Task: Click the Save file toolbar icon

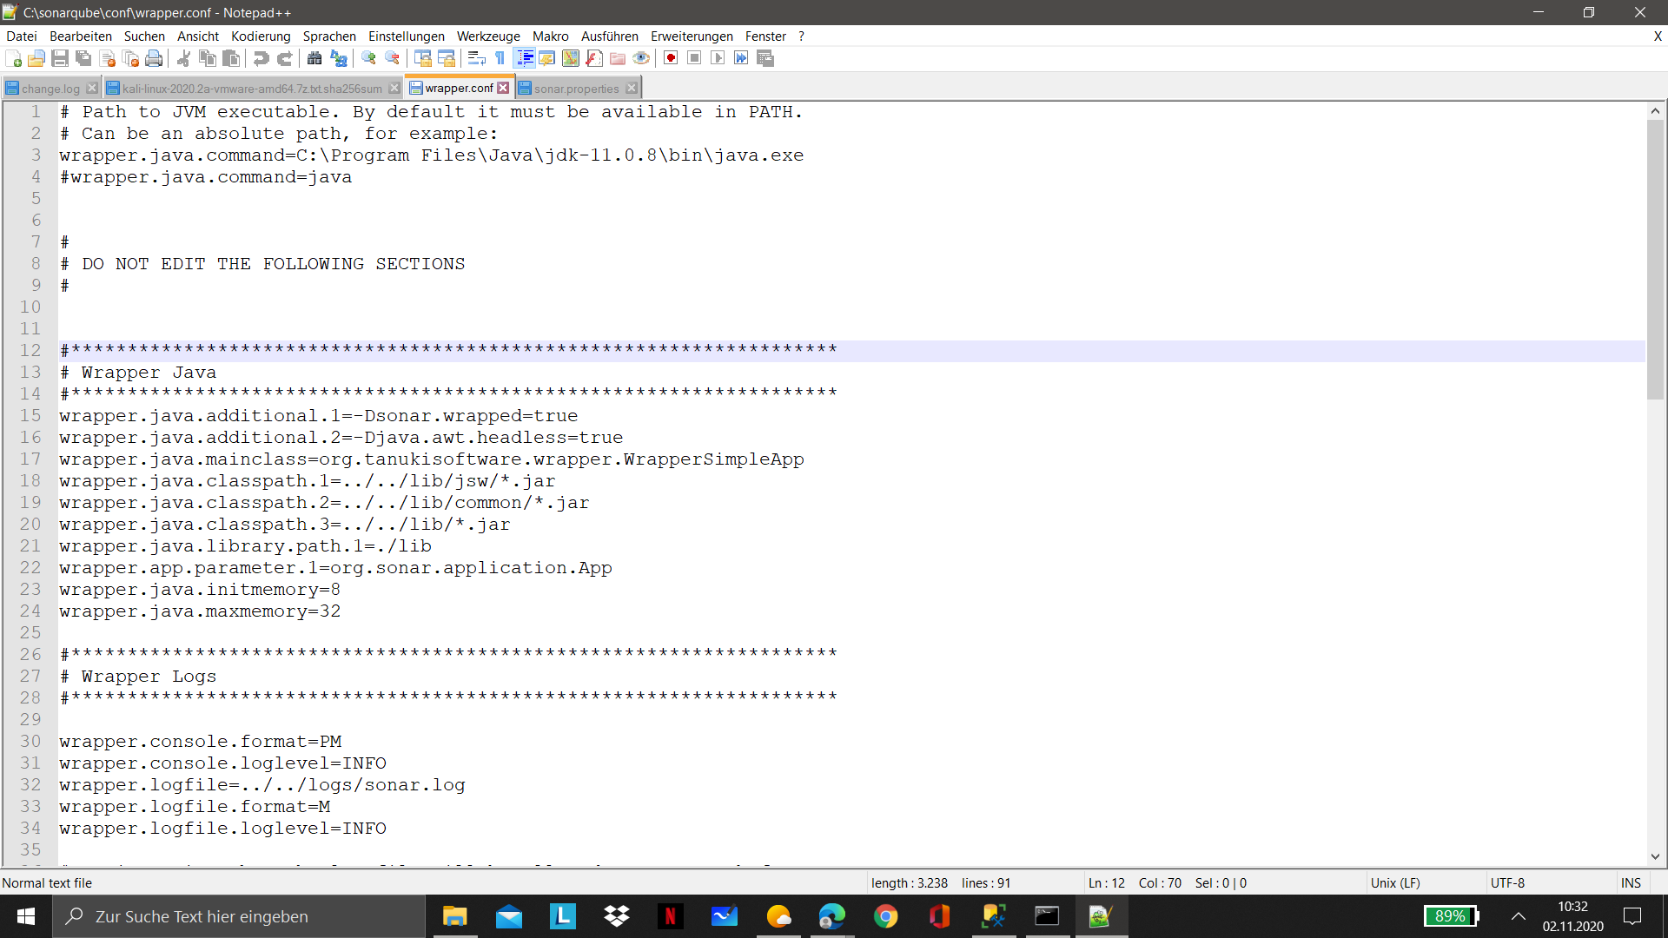Action: 60,58
